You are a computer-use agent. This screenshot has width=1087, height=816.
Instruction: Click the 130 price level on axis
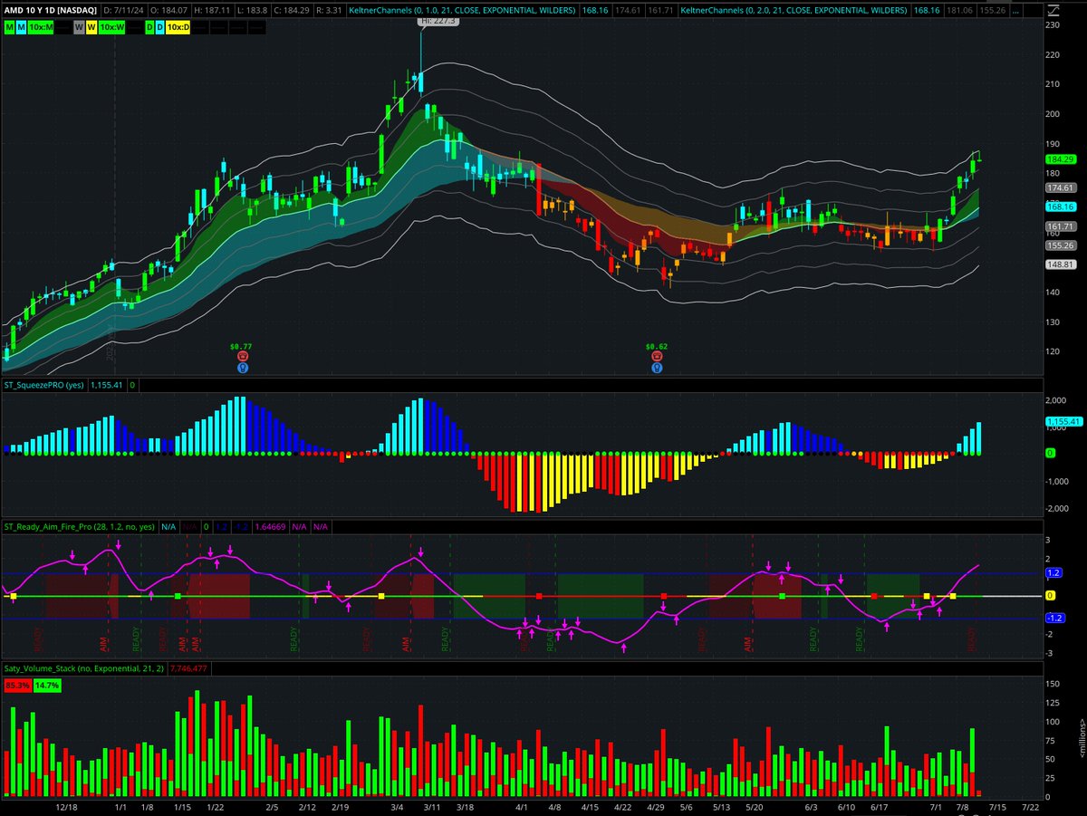point(1052,322)
